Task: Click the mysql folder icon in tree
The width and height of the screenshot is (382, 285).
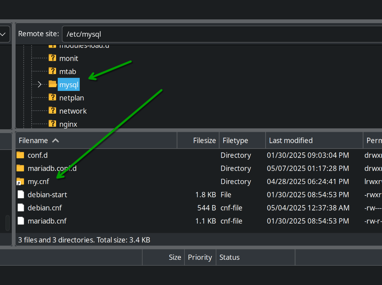Action: pyautogui.click(x=52, y=84)
